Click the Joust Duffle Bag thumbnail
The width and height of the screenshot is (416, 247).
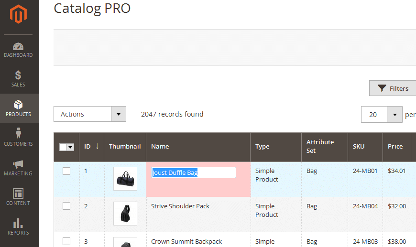coord(125,179)
